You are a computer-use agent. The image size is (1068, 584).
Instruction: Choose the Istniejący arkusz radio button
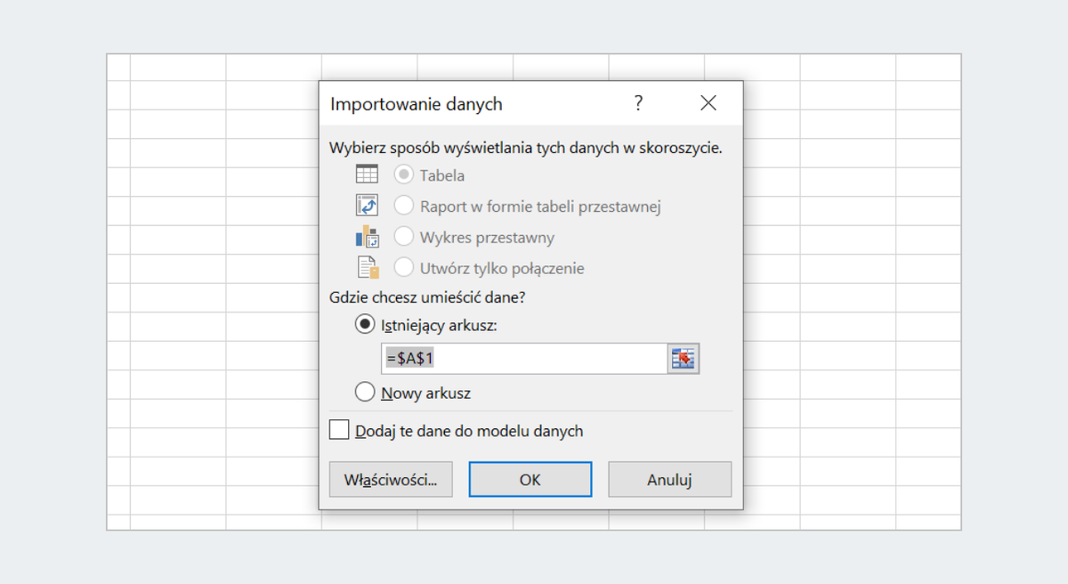(364, 325)
